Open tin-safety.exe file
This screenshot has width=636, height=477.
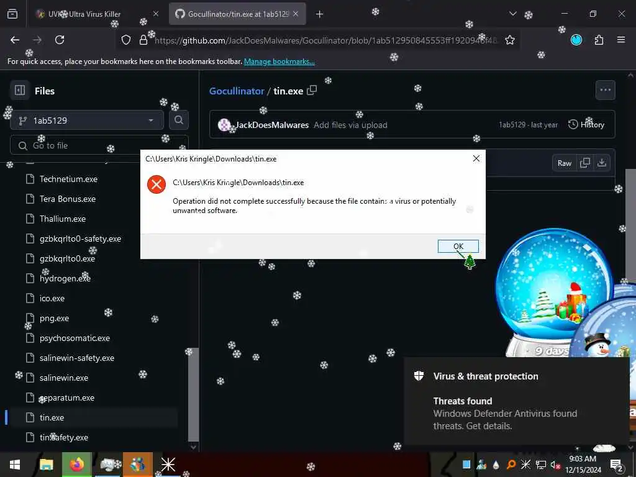pos(64,437)
